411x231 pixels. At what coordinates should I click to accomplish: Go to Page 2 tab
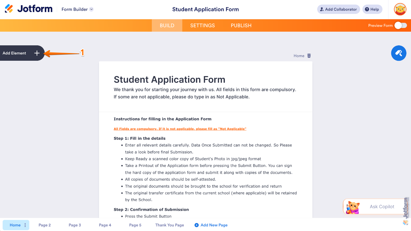pyautogui.click(x=45, y=225)
